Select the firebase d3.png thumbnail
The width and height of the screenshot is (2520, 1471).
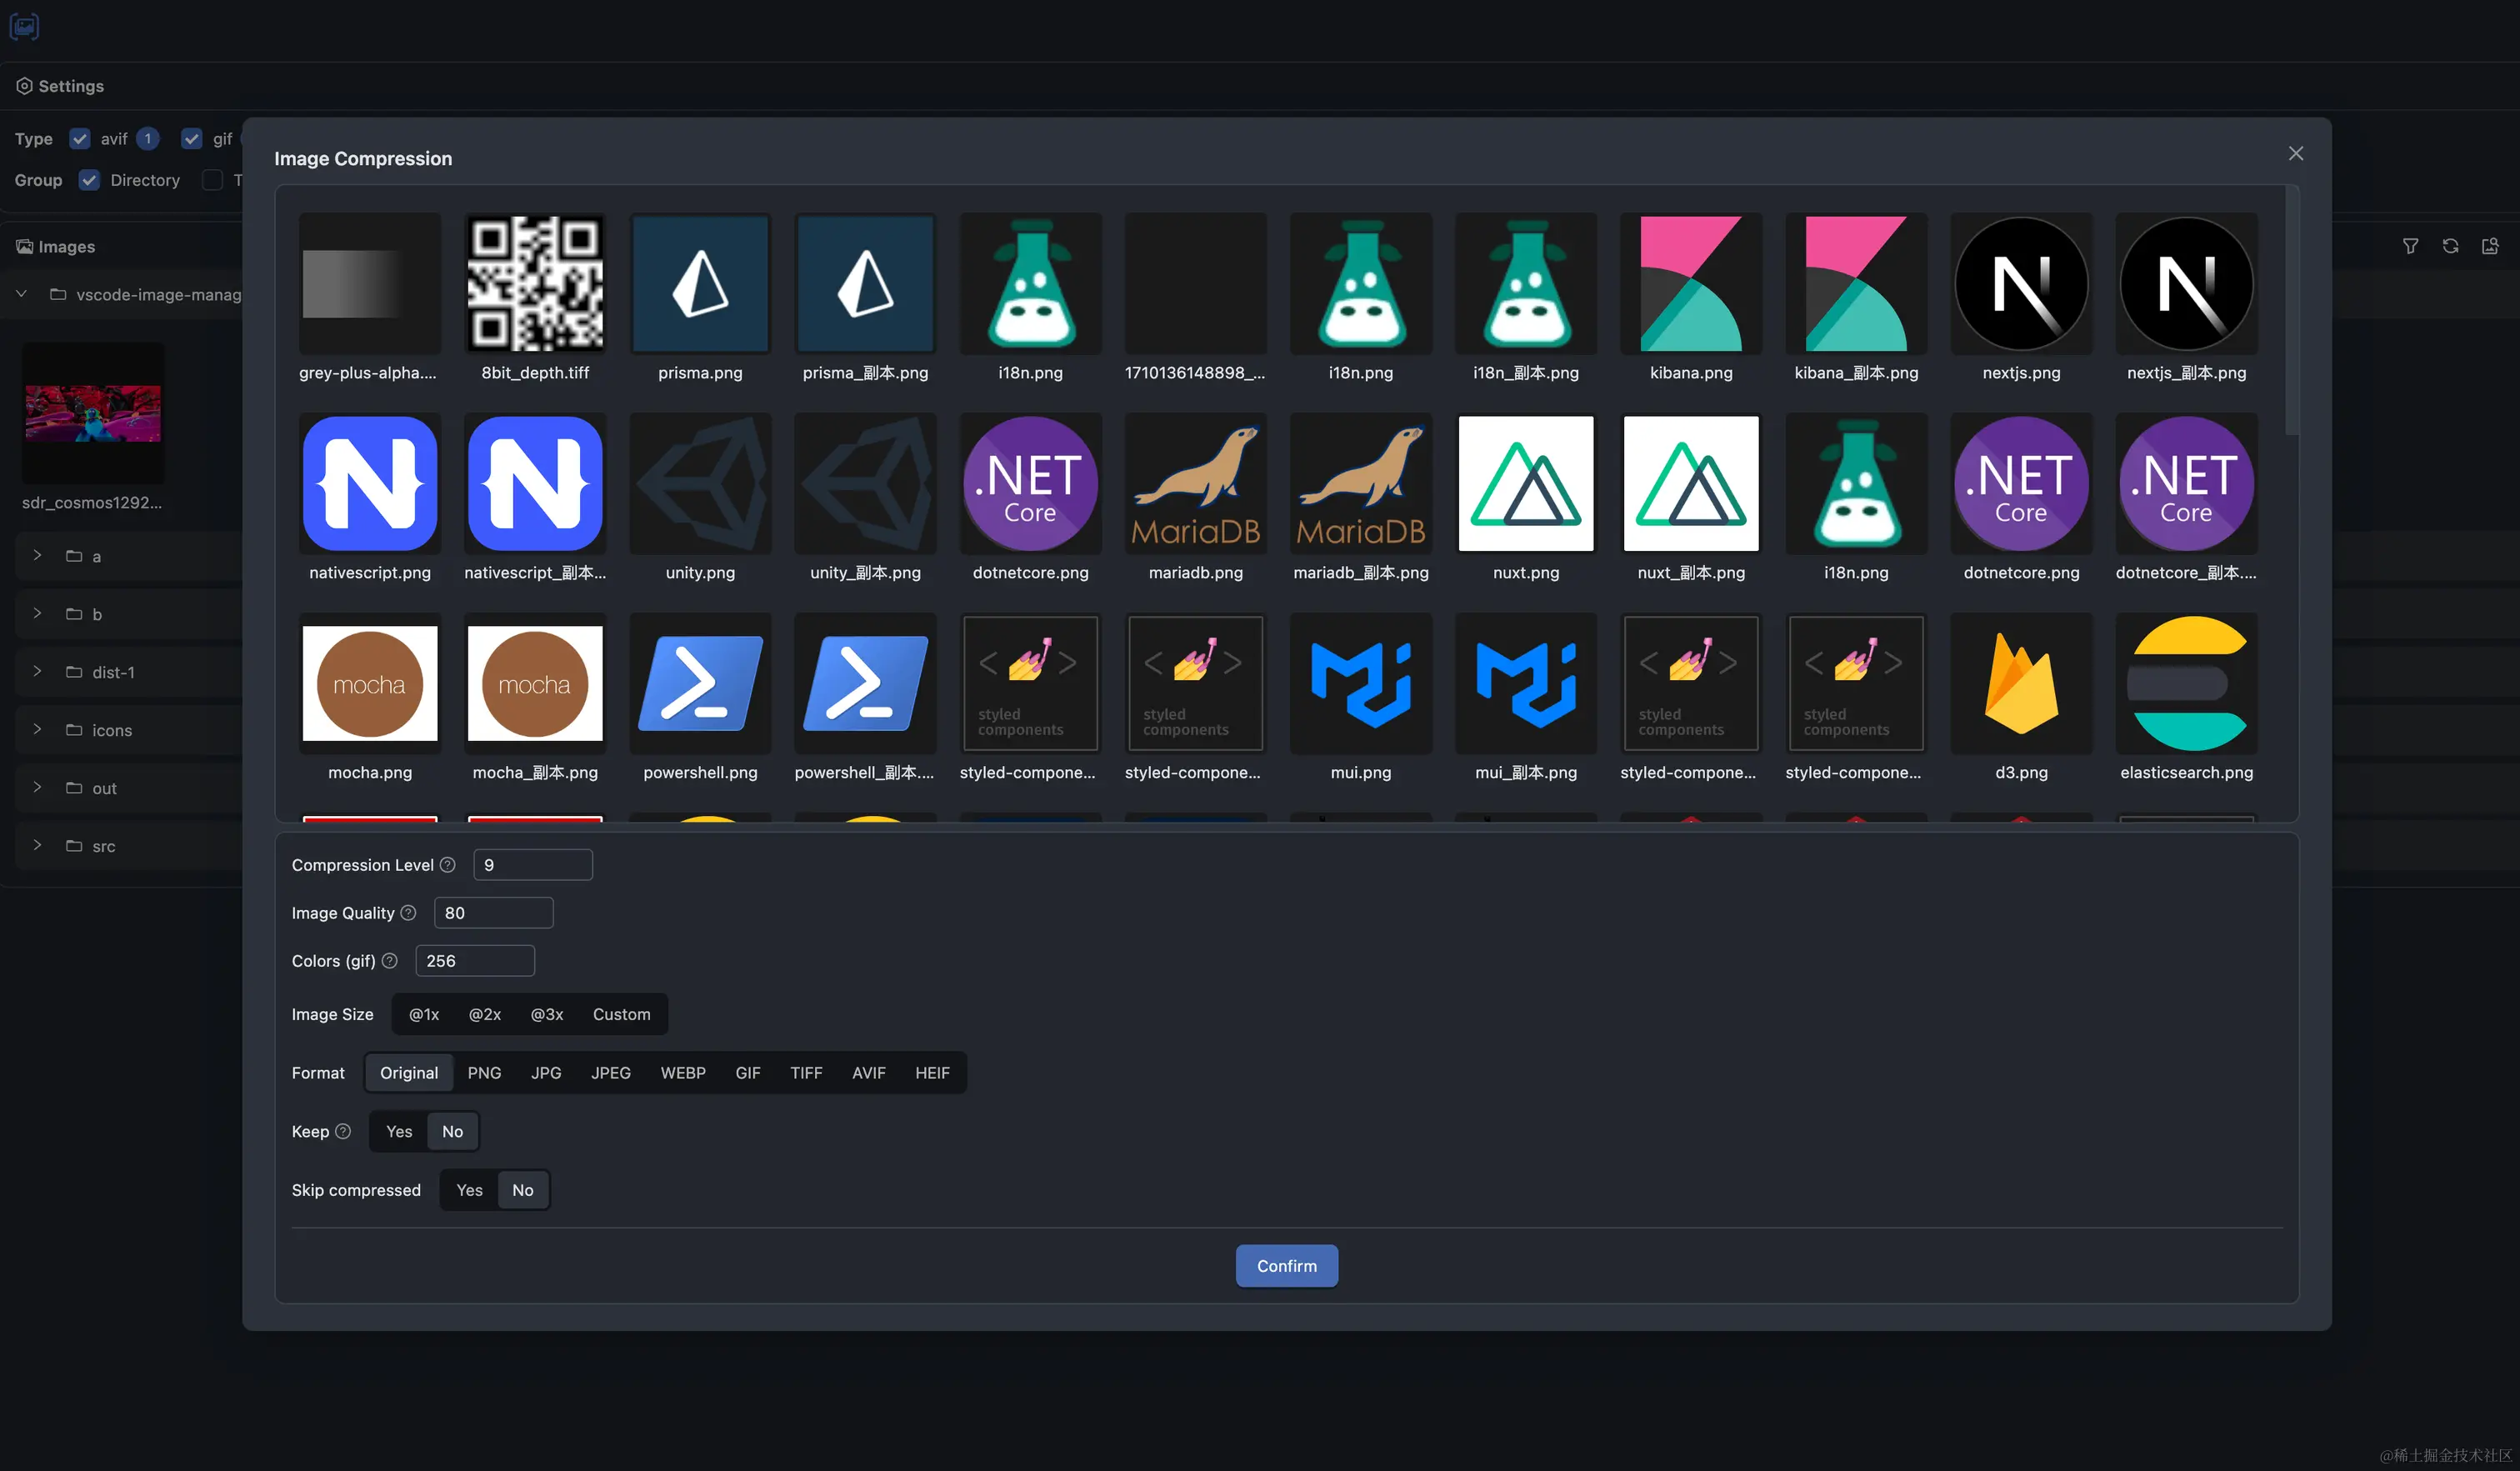(2021, 684)
